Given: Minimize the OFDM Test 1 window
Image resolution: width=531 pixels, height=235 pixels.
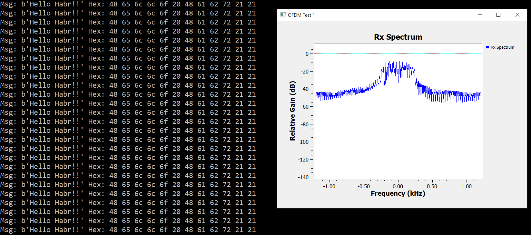Looking at the screenshot, I should (480, 15).
